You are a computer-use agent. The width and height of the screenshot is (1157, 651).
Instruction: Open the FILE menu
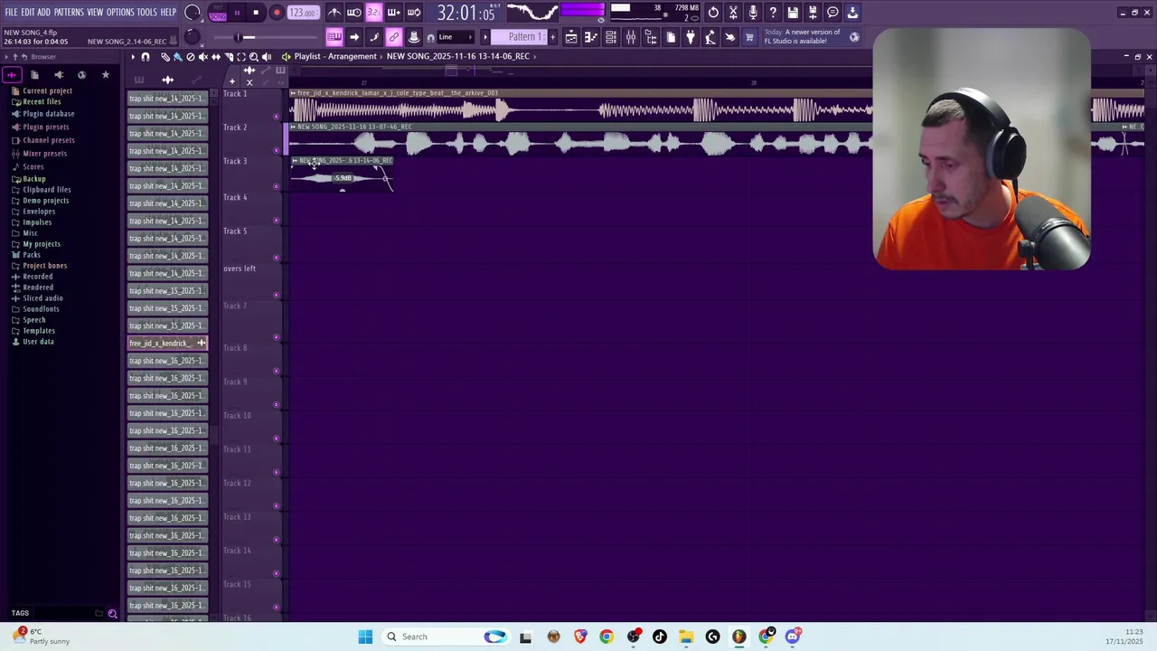pos(11,13)
